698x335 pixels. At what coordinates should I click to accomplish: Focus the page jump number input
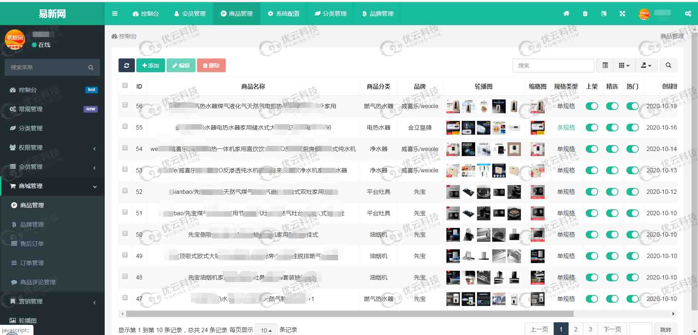pyautogui.click(x=640, y=329)
